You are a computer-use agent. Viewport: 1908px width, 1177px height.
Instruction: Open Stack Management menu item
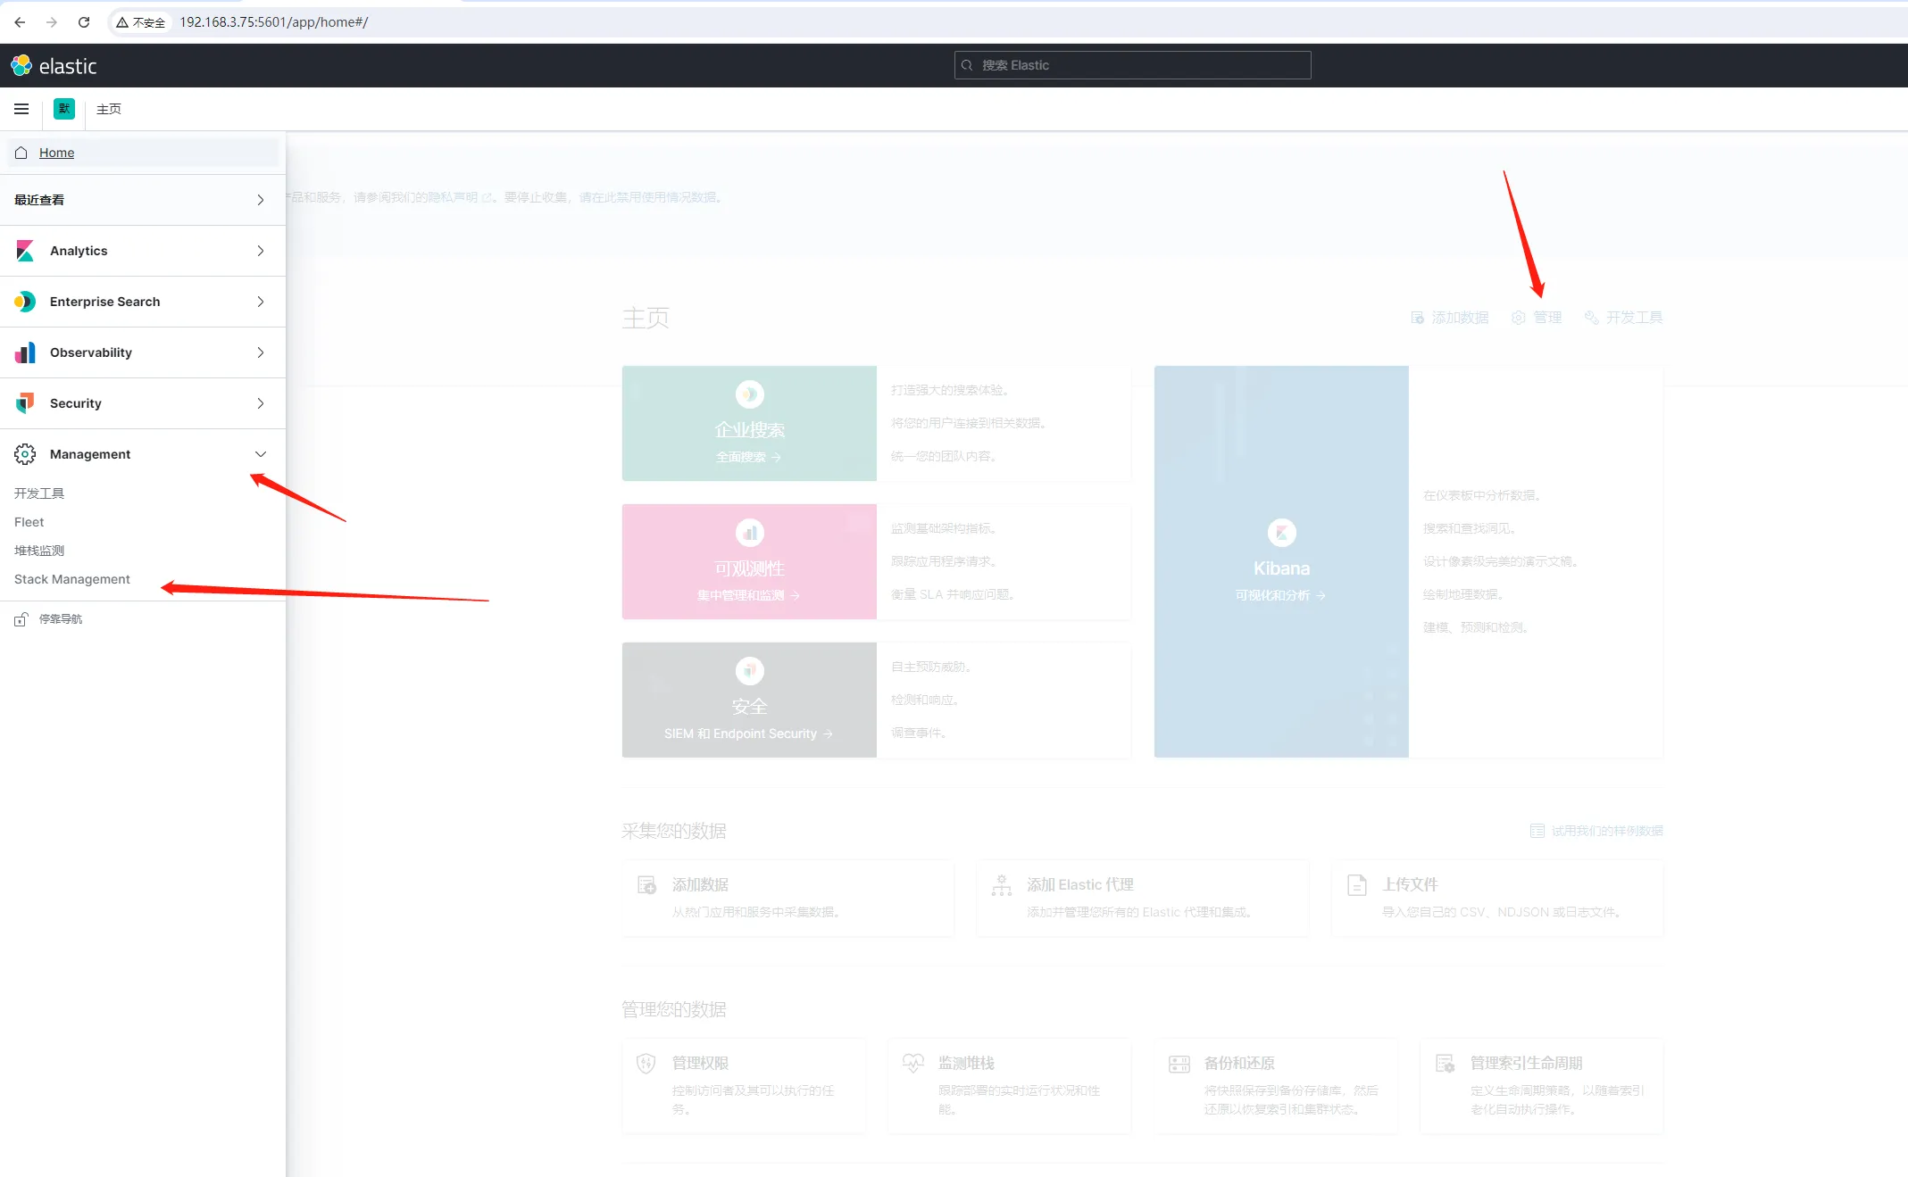click(72, 579)
